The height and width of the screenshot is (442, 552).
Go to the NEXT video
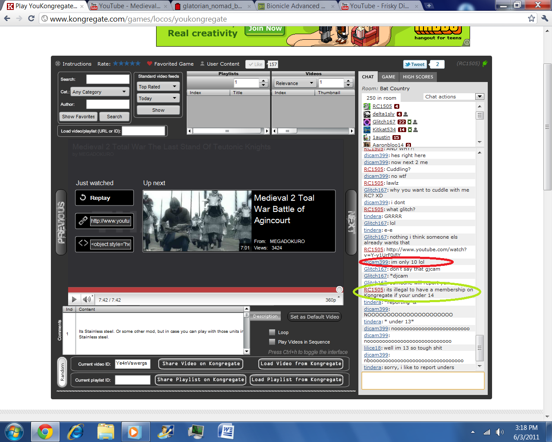[x=352, y=222]
